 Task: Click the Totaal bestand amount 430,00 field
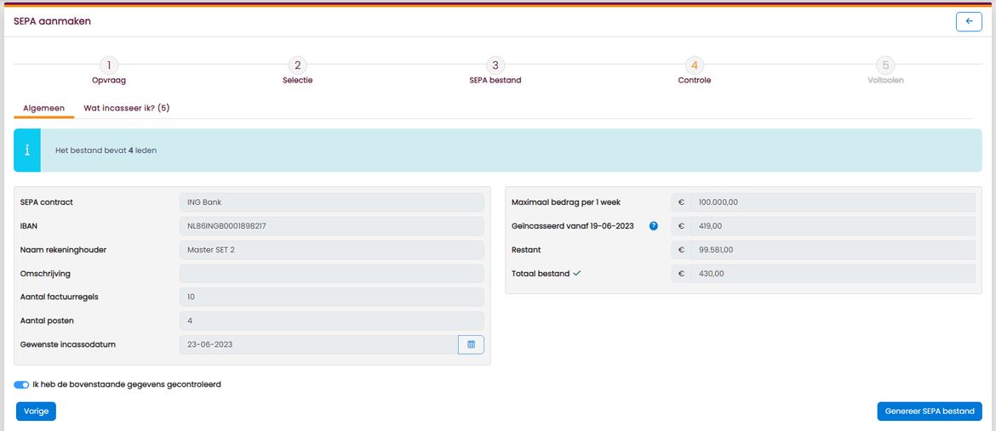pos(833,274)
